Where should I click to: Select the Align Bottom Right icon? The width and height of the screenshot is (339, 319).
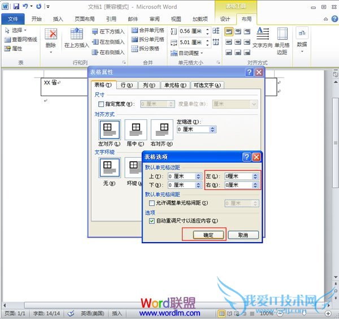[247, 52]
